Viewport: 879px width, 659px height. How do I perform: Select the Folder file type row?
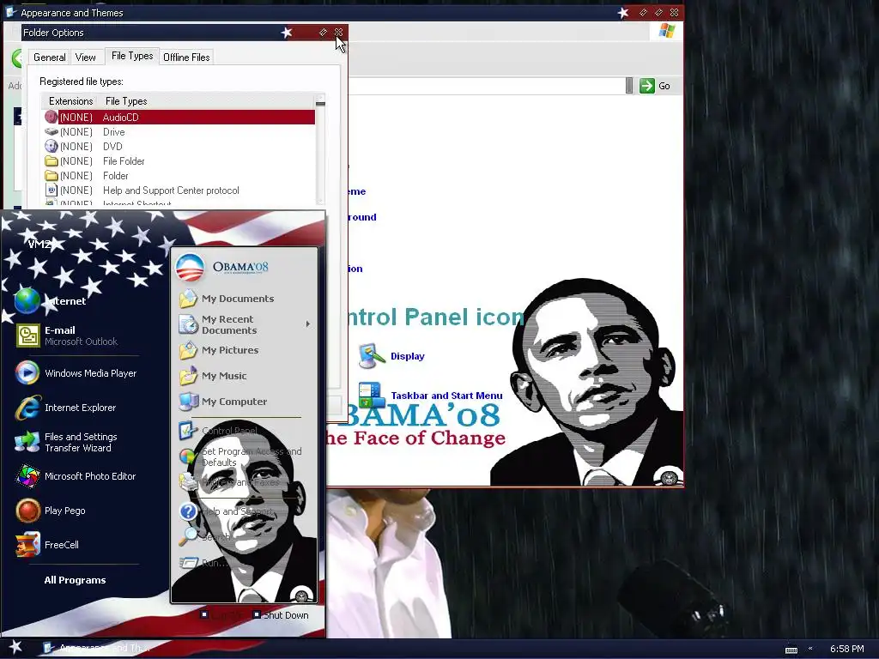pyautogui.click(x=179, y=175)
